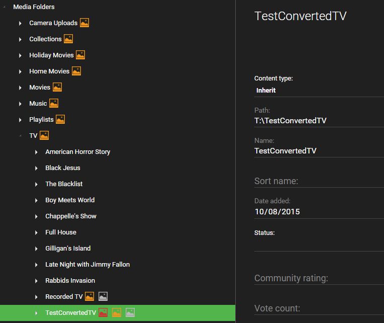The image size is (384, 323).
Task: Expand the Collections folder
Action: tap(20, 39)
